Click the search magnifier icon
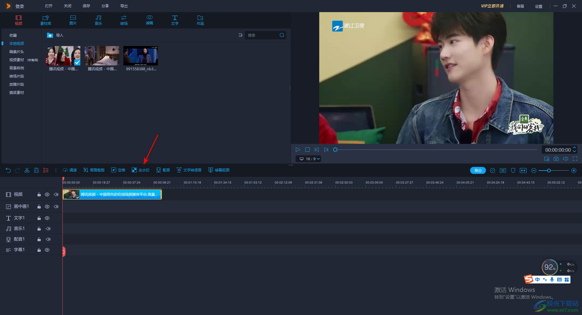This screenshot has height=315, width=582. coord(282,35)
